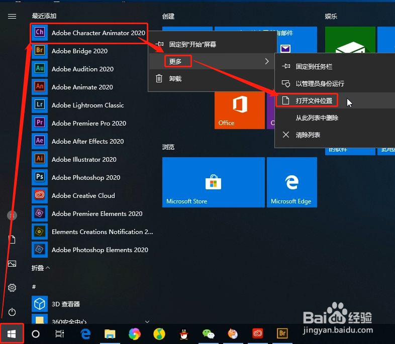Image resolution: width=395 pixels, height=344 pixels.
Task: Open Settings gear in Start sidebar
Action: pos(12,288)
